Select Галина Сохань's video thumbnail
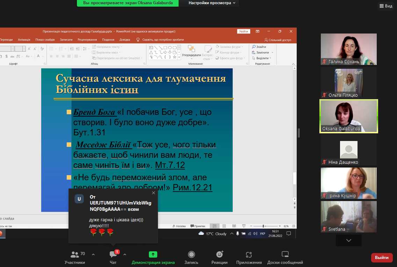This screenshot has width=397, height=267. (348, 49)
